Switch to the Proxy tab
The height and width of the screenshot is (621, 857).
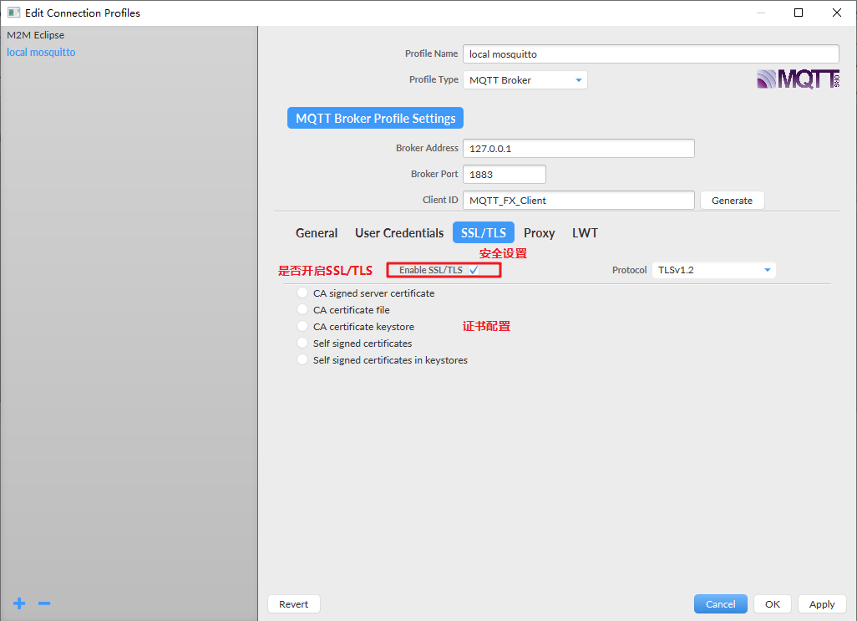[539, 233]
